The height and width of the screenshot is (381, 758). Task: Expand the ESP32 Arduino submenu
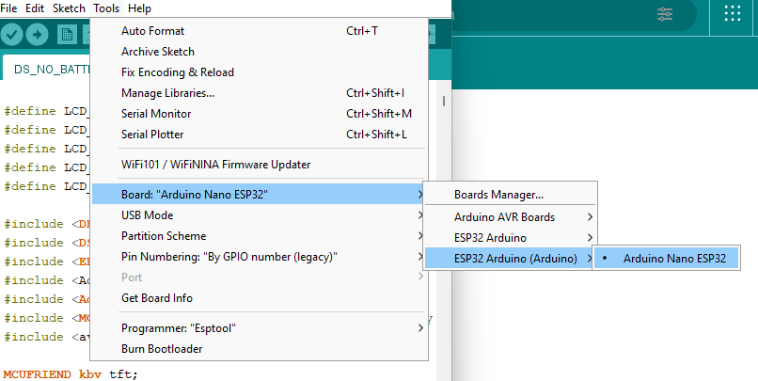(510, 238)
